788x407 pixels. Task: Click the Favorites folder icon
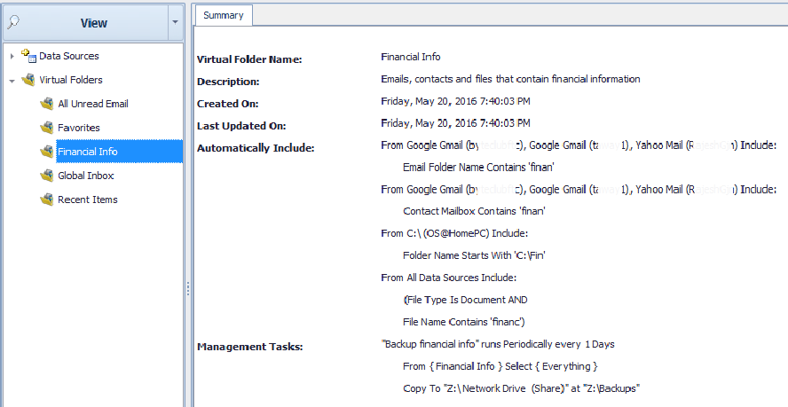click(x=47, y=128)
